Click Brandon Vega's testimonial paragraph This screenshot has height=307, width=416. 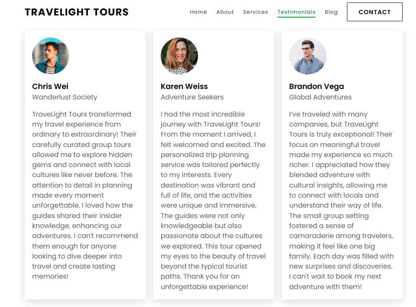point(341,200)
